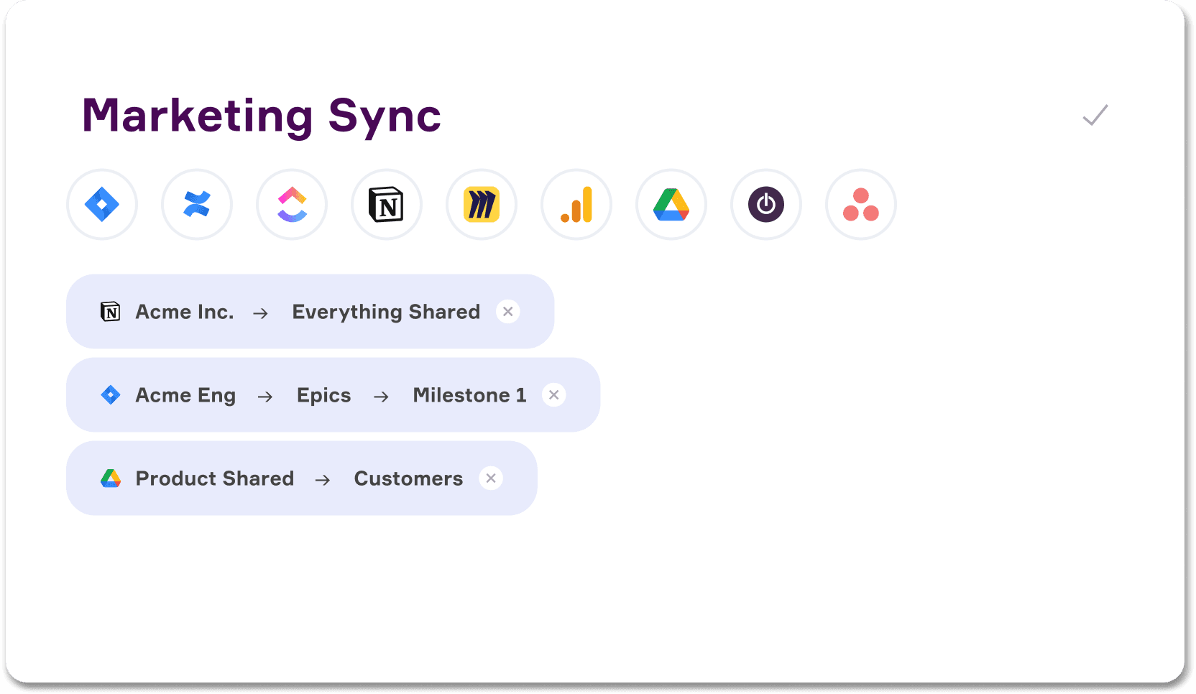
Task: Select the Confluence integration icon
Action: coord(197,205)
